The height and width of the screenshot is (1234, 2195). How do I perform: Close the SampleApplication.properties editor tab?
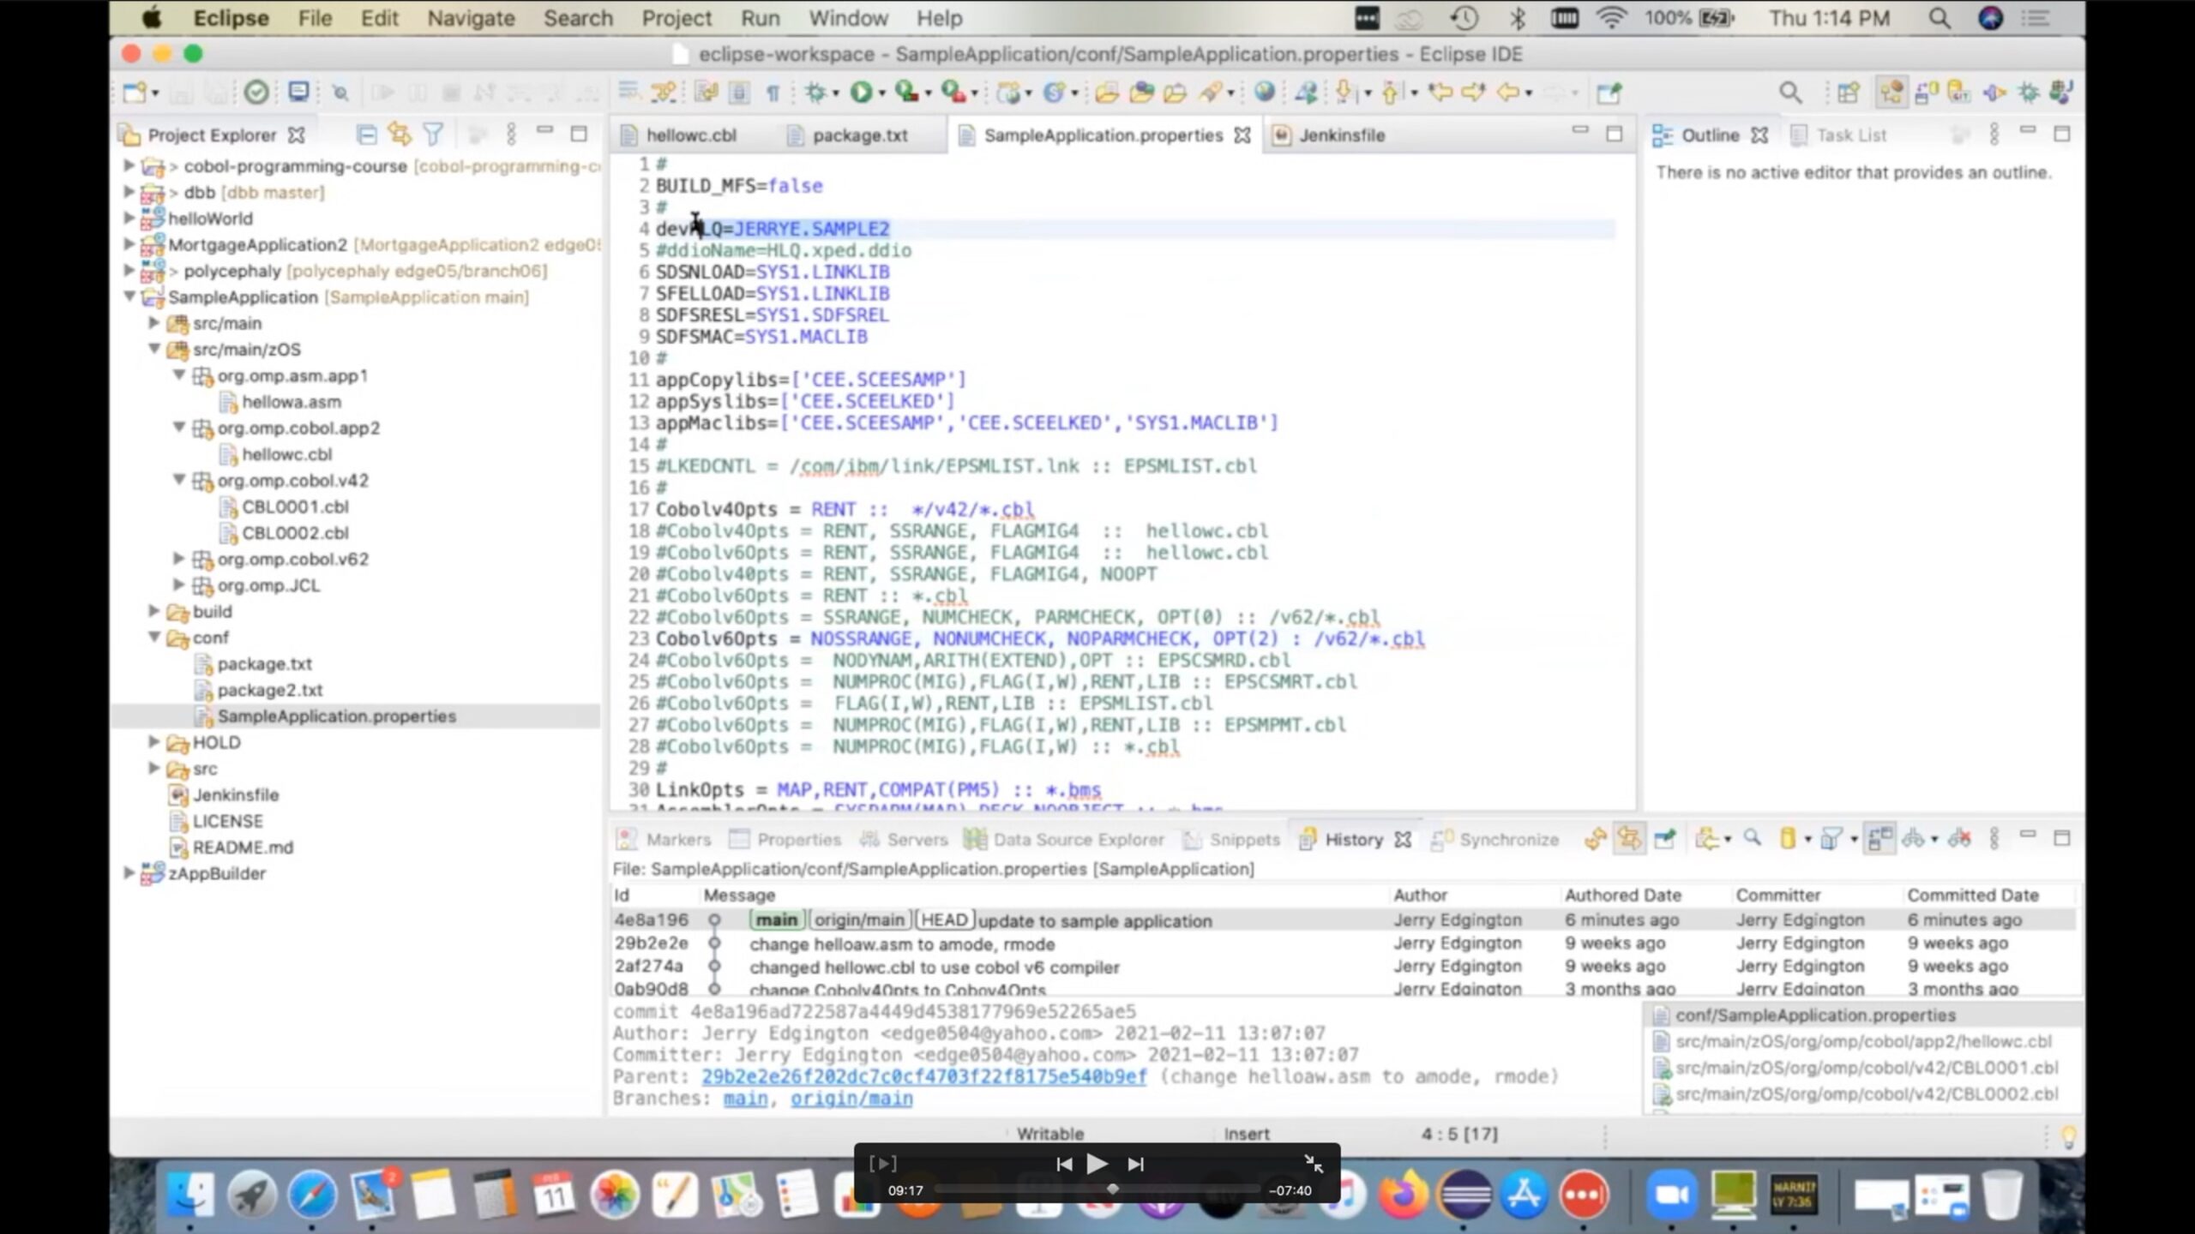tap(1242, 135)
